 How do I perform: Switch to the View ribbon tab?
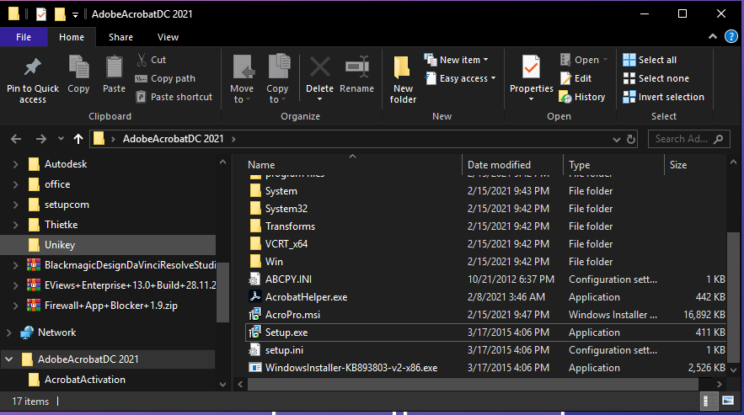point(168,37)
